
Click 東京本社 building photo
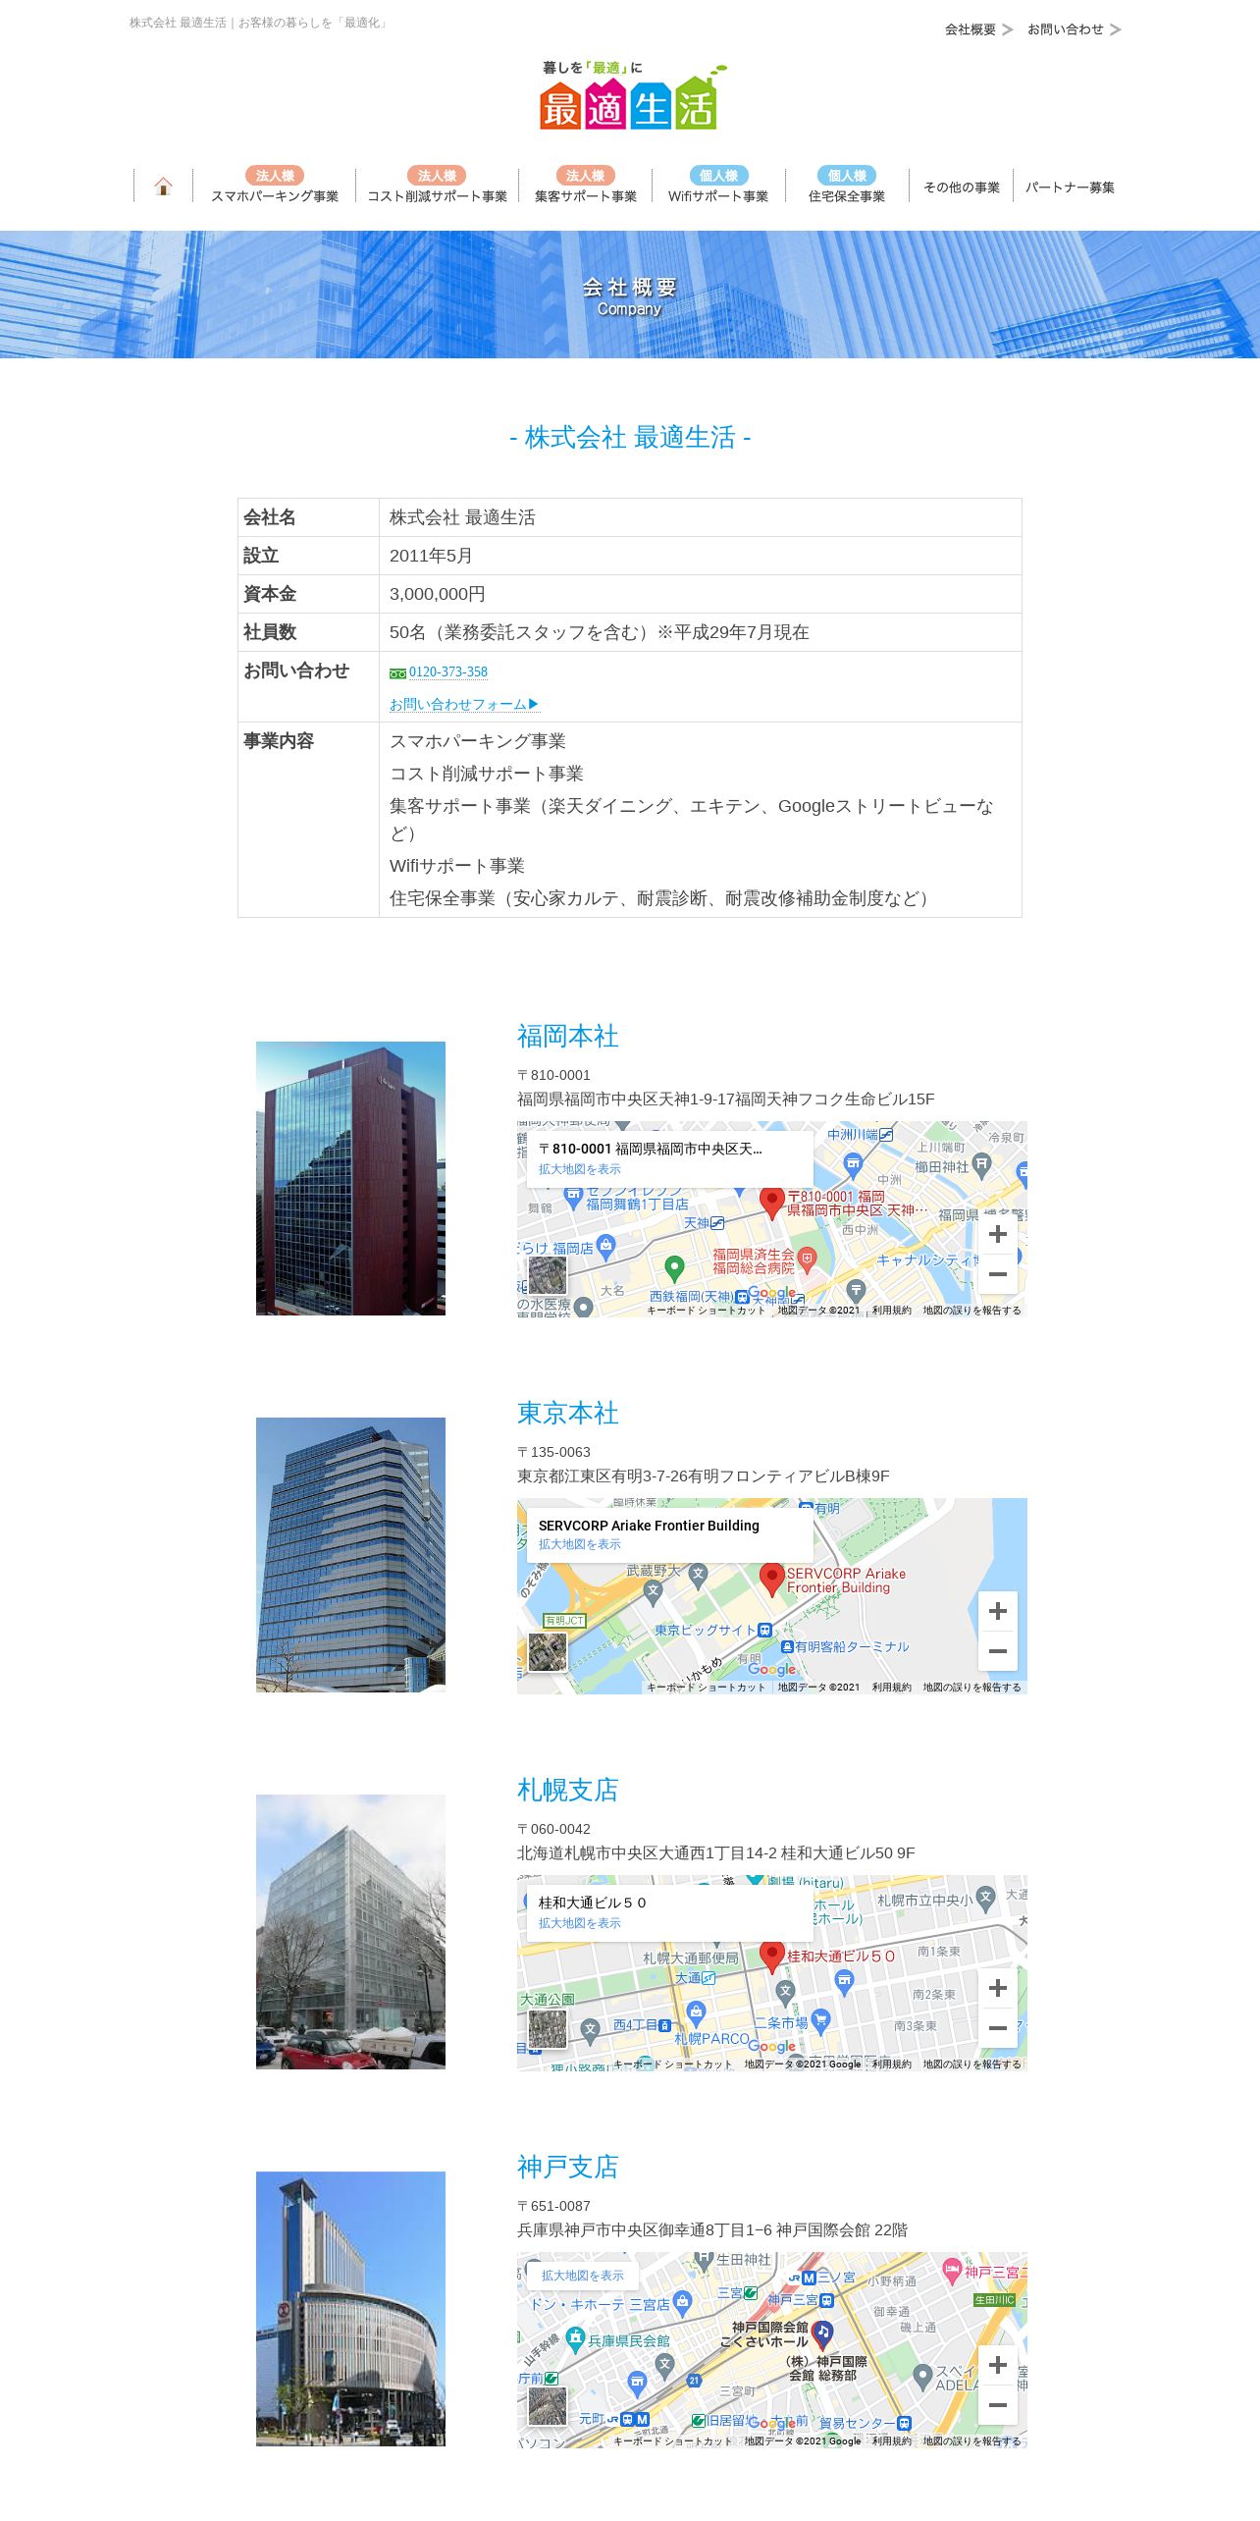tap(350, 1555)
